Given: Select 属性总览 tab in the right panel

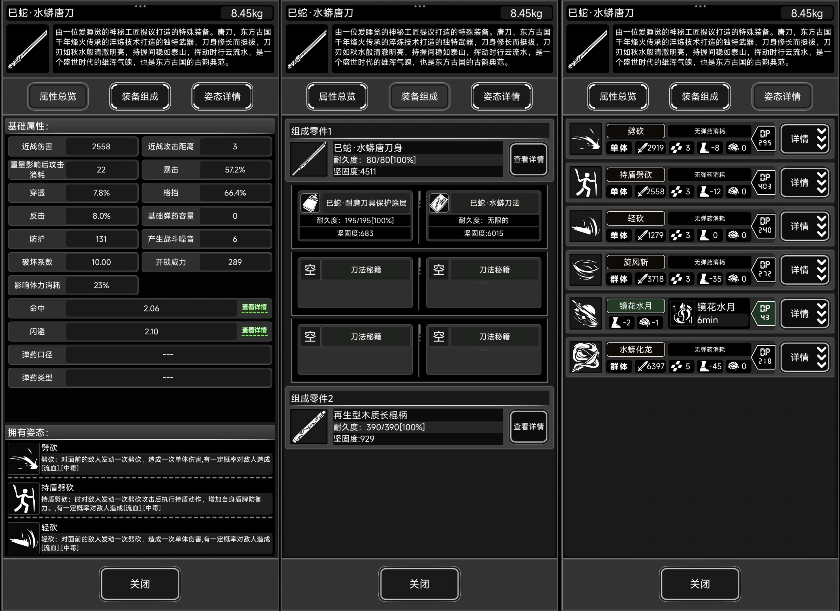Looking at the screenshot, I should (x=618, y=96).
